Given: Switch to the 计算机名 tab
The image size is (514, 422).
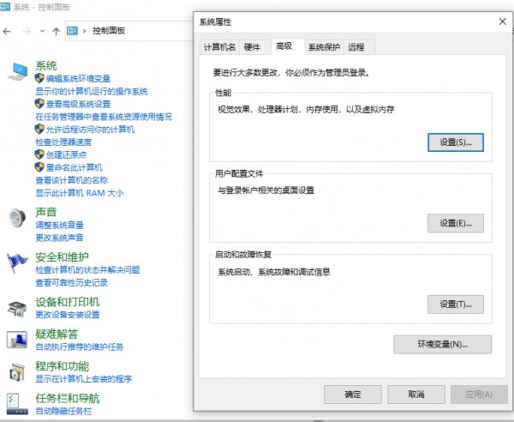Looking at the screenshot, I should [x=219, y=47].
